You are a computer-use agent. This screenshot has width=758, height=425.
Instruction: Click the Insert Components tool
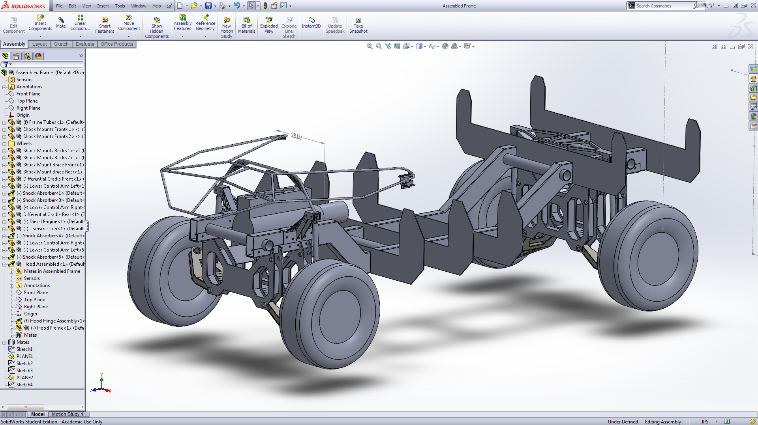coord(40,23)
